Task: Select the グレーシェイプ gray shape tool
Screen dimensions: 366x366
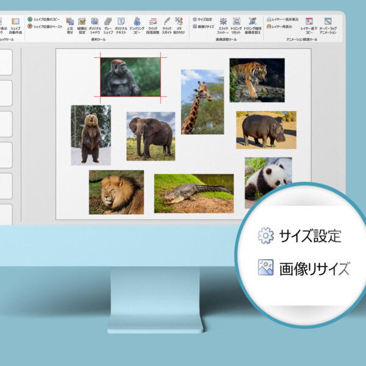Action: click(108, 26)
